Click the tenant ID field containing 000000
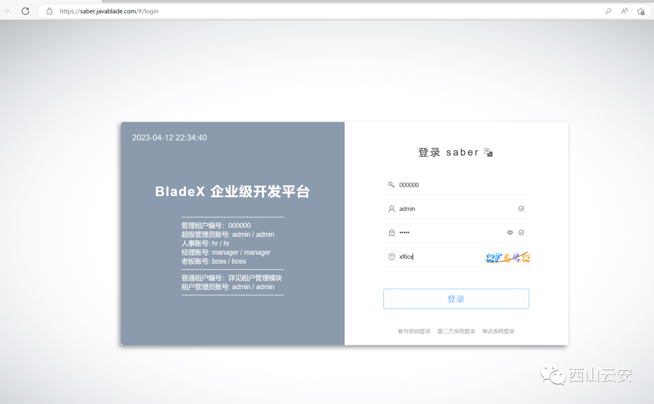This screenshot has width=654, height=404. [x=457, y=185]
